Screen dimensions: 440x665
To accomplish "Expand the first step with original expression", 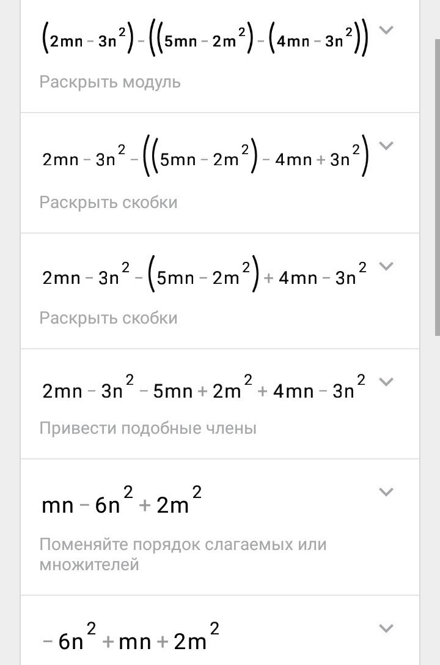I will point(386,30).
